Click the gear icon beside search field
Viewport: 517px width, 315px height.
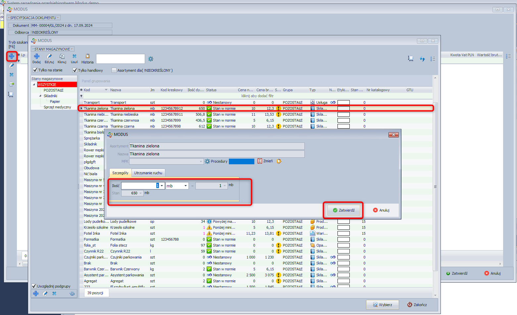point(151,59)
